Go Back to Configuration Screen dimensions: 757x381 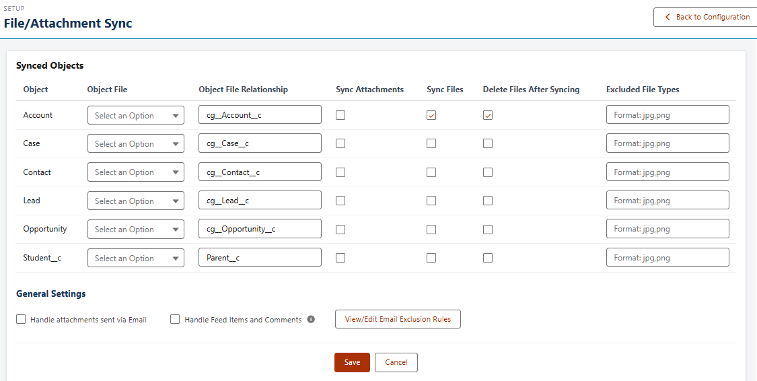coord(706,17)
